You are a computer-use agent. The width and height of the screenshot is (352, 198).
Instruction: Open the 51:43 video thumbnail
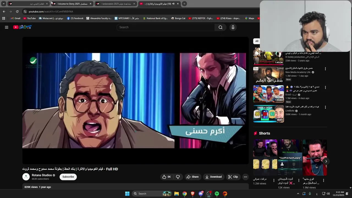point(268,75)
